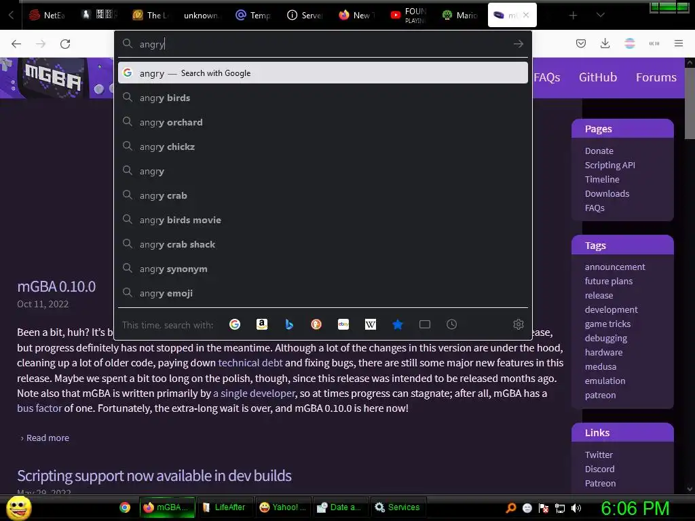Close the current mGBA tab
The height and width of the screenshot is (521, 695).
click(x=526, y=15)
